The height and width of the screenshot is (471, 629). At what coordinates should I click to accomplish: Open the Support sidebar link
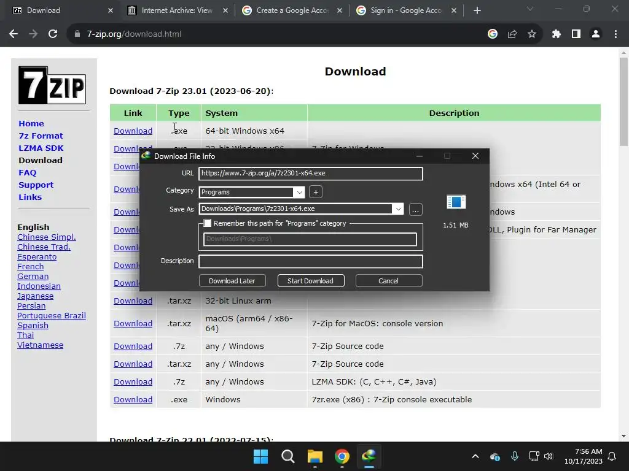(36, 185)
